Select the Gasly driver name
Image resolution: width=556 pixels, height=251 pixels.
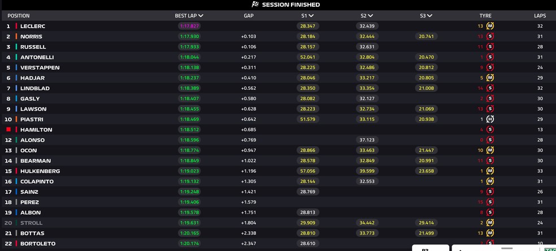tap(30, 98)
